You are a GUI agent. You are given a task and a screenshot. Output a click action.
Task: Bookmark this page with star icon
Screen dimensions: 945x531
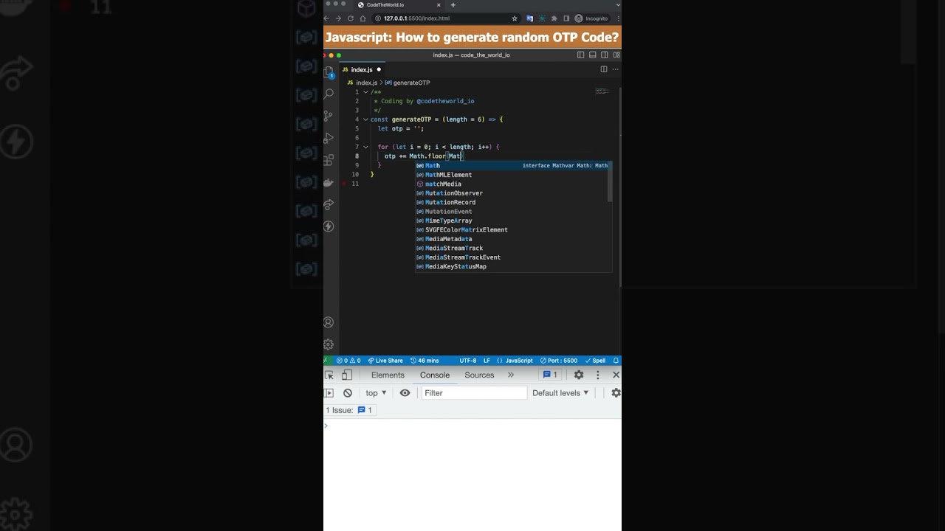click(515, 18)
